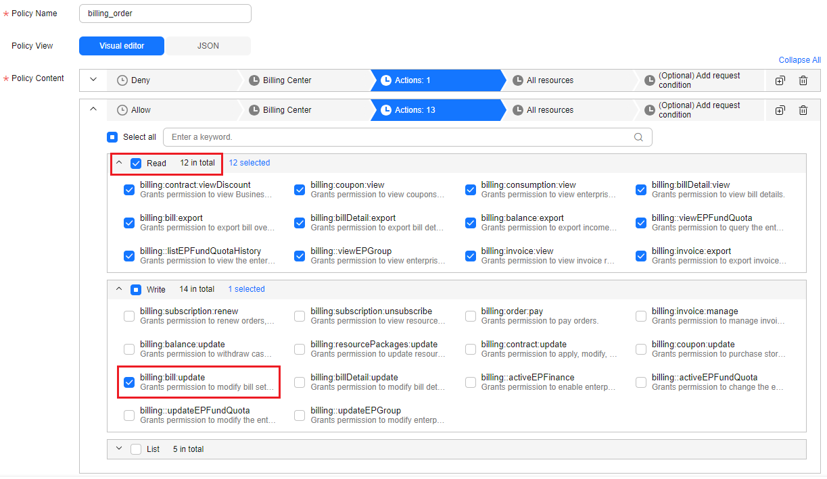Collapse the Write actions group

(x=119, y=289)
